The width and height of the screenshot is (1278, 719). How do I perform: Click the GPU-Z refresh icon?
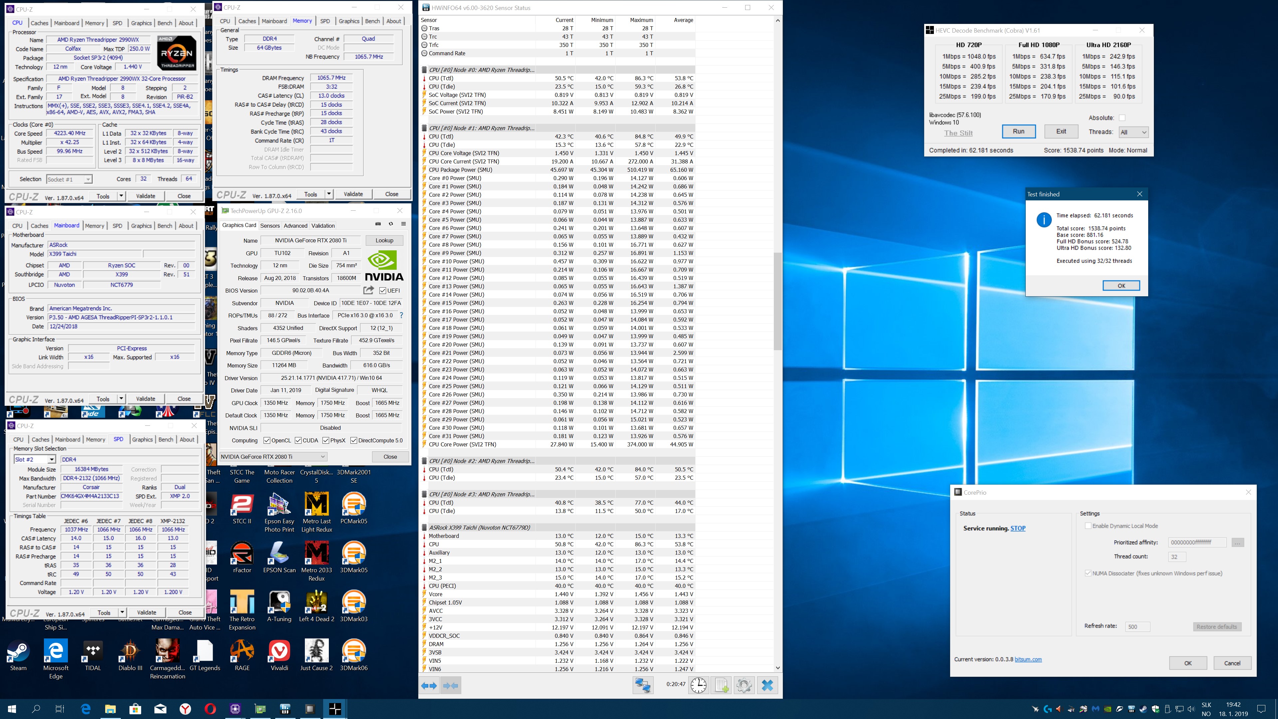click(391, 224)
